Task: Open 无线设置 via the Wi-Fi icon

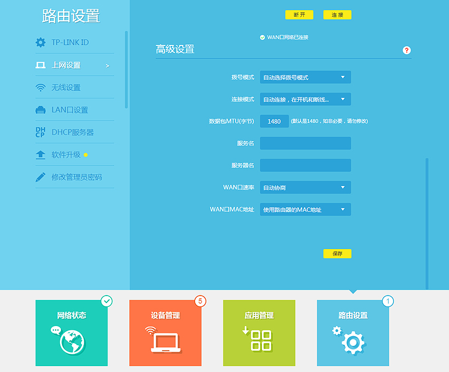Action: coord(40,87)
